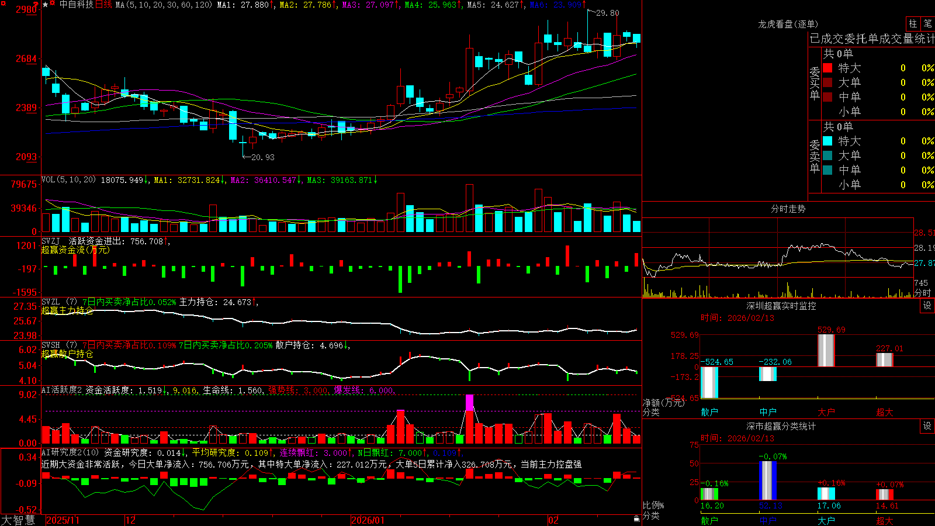Click the teal 中单 sell-order swatch
This screenshot has height=526, width=935.
pos(827,170)
